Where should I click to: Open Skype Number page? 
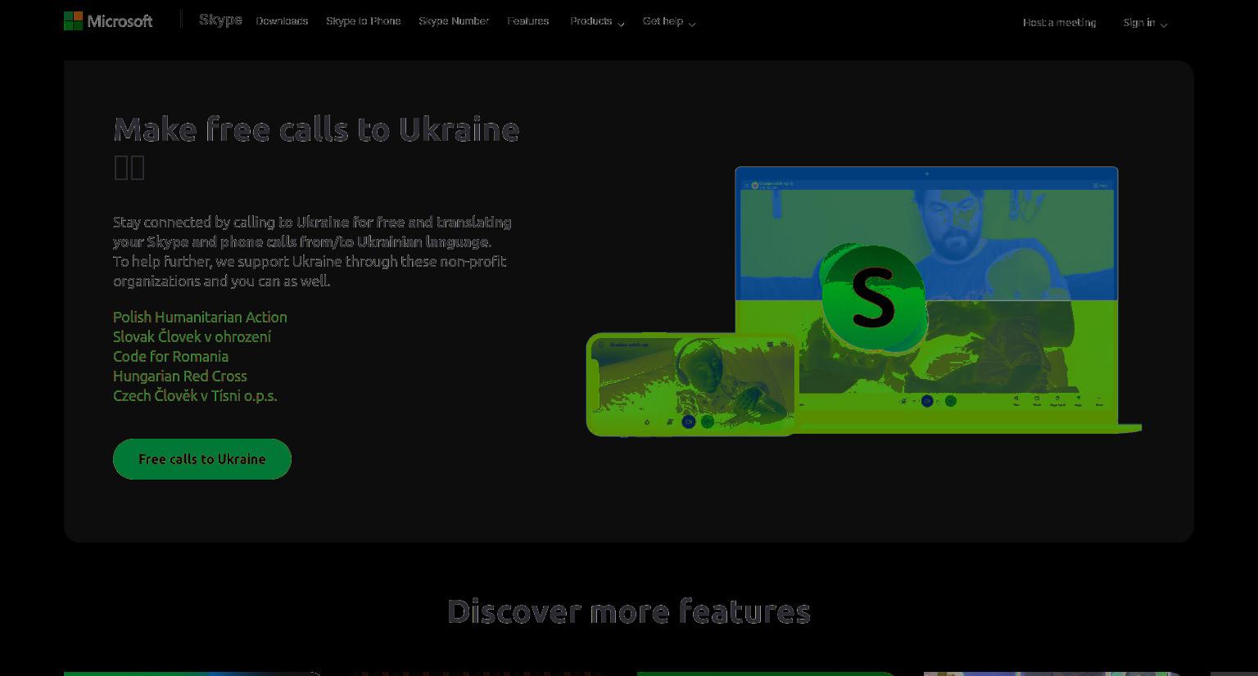[x=454, y=21]
